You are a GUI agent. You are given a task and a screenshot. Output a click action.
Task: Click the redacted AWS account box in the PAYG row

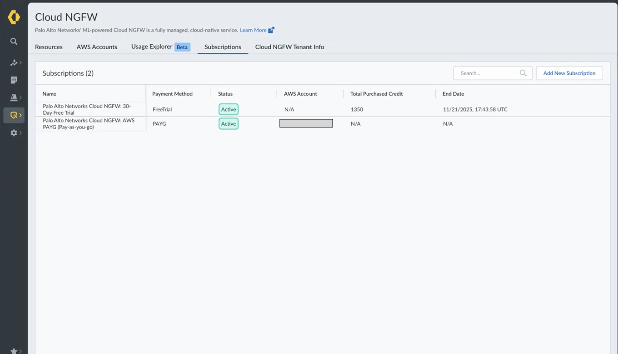[306, 123]
